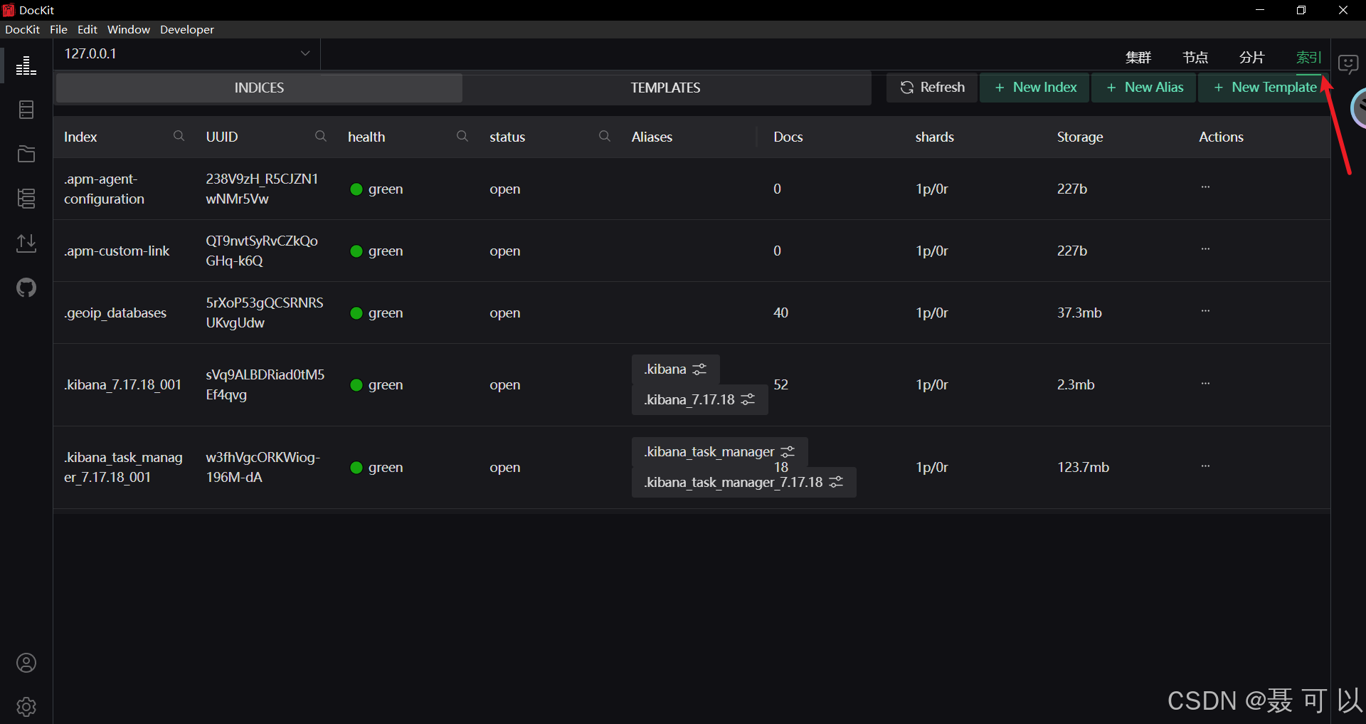Open actions menu for .apm-agent-configuration row
The height and width of the screenshot is (724, 1366).
1205,187
